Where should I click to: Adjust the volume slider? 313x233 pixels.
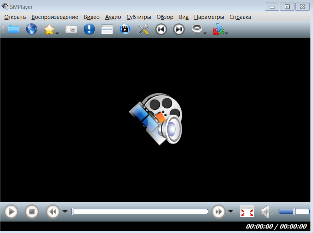pyautogui.click(x=294, y=212)
